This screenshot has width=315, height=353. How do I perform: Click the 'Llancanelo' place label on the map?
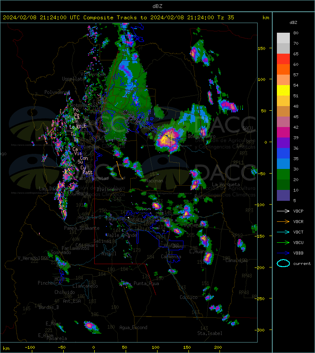pos(85,286)
